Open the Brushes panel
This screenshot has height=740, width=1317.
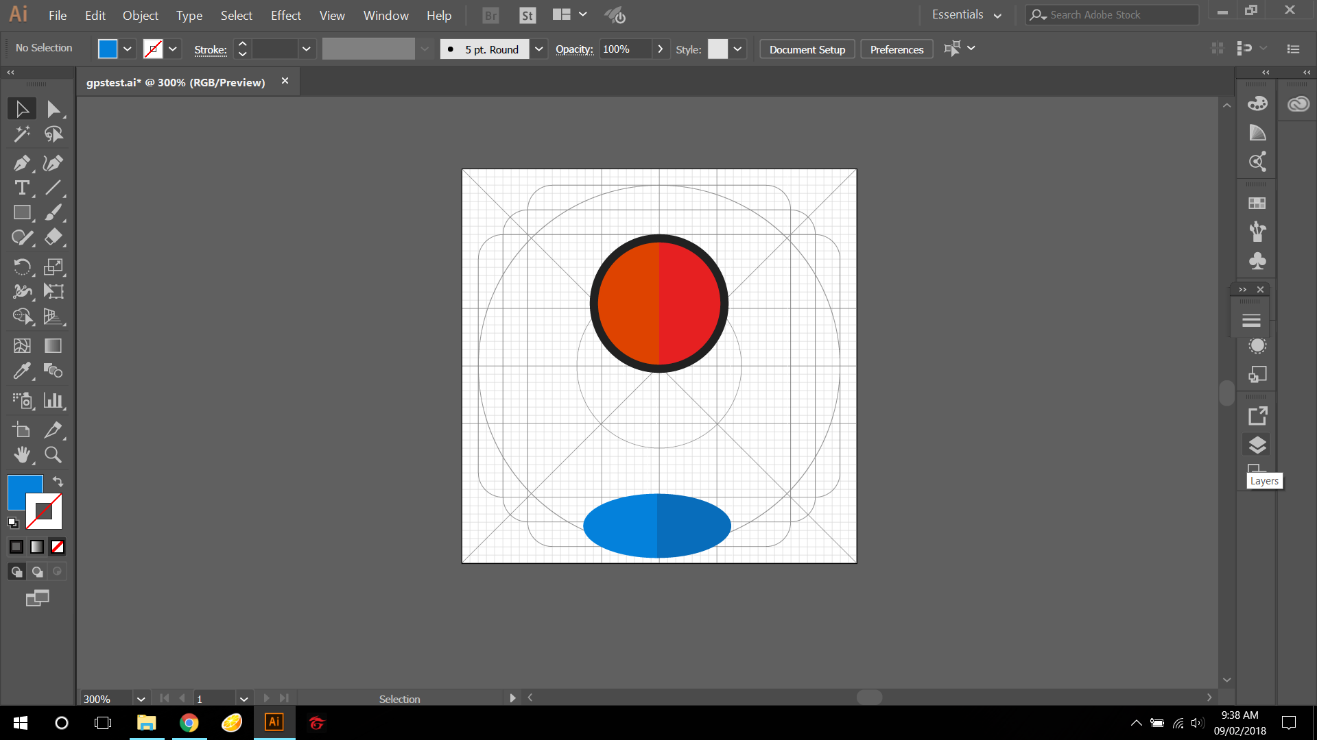(1257, 232)
